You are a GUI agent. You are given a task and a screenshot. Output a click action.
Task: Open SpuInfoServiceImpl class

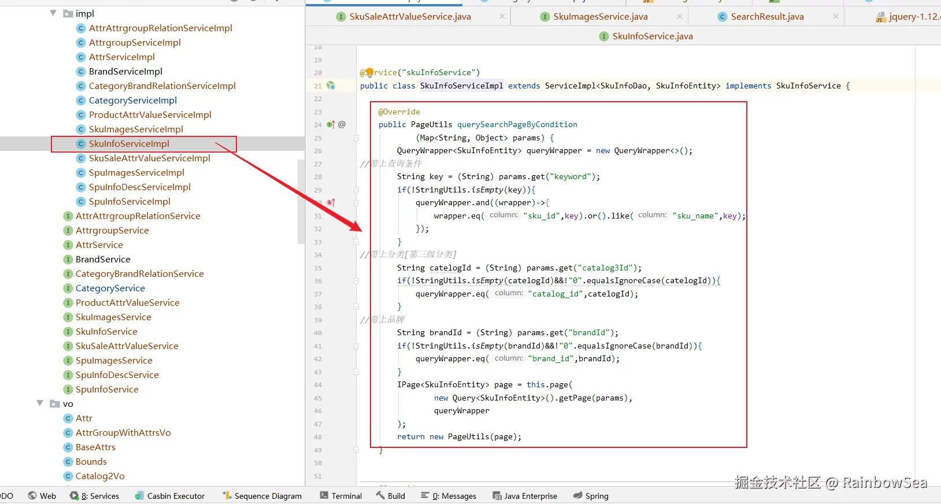[x=129, y=201]
